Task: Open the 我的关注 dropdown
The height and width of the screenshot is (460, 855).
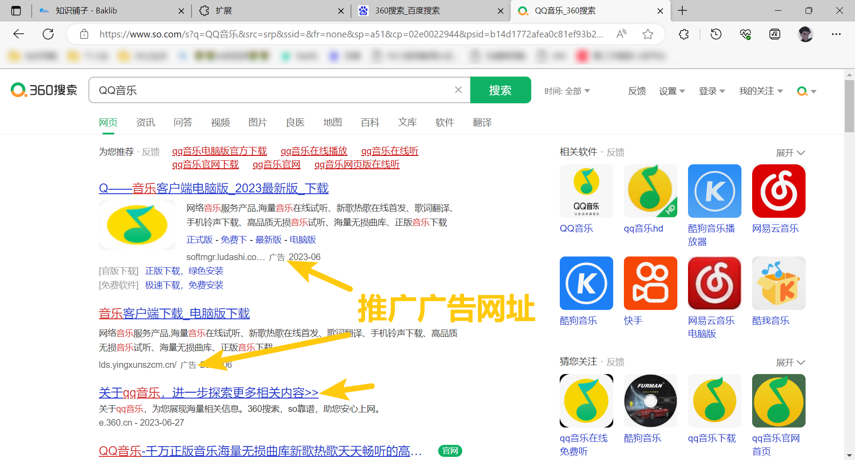Action: point(761,91)
